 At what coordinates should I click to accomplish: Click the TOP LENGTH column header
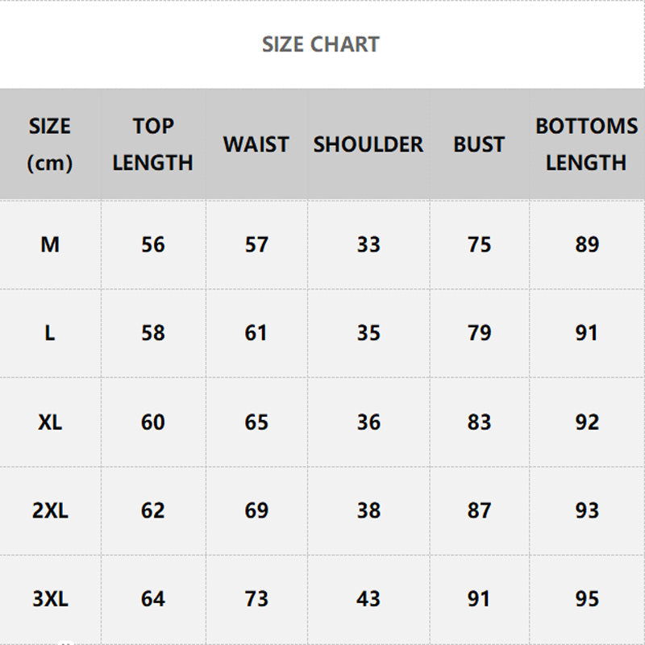point(152,144)
